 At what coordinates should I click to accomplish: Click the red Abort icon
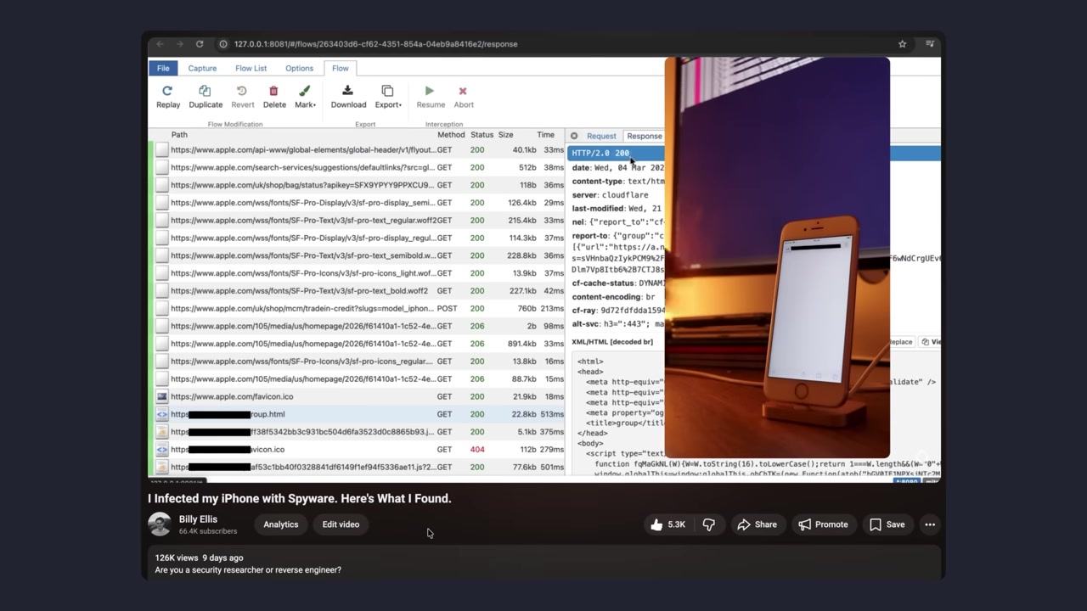(x=463, y=91)
